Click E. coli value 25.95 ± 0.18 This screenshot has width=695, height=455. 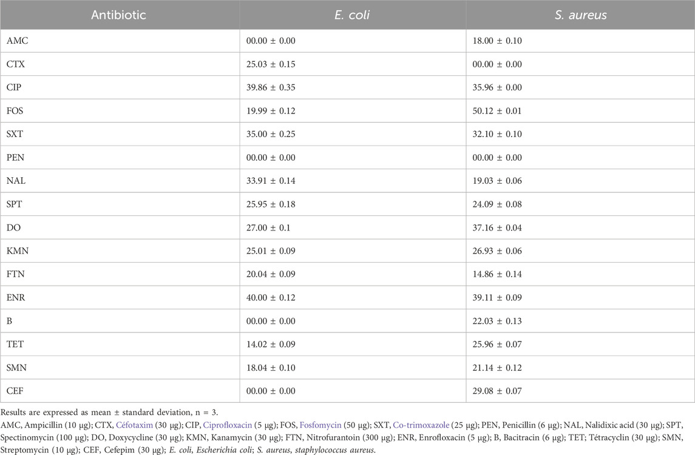coord(271,204)
